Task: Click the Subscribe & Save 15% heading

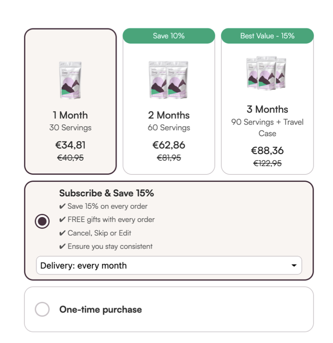Action: click(106, 193)
